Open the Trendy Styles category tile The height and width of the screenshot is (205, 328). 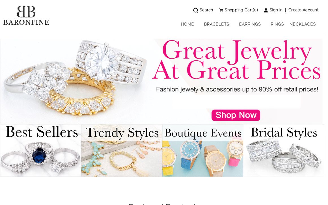click(122, 150)
